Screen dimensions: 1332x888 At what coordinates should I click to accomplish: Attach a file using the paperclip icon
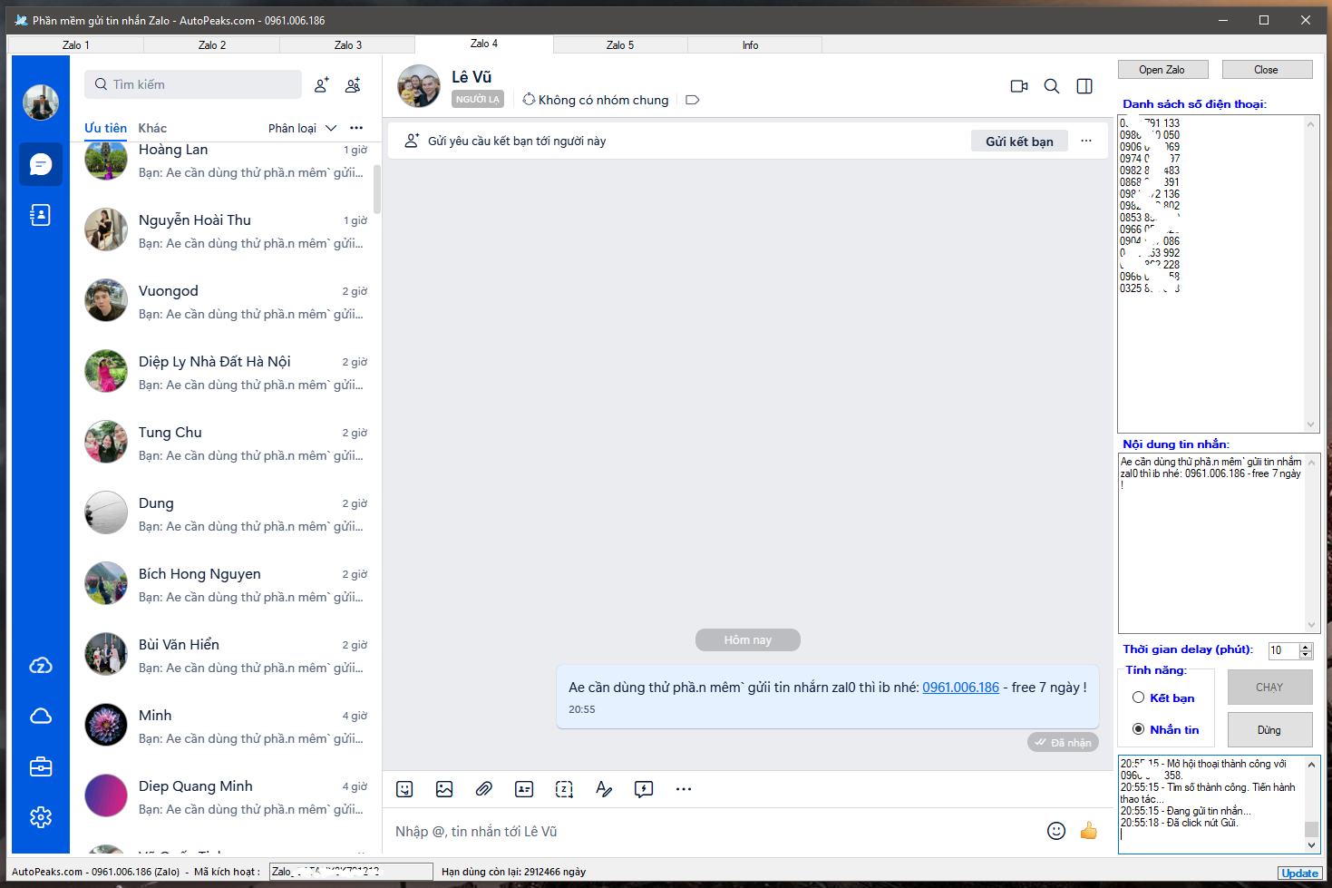pos(483,789)
